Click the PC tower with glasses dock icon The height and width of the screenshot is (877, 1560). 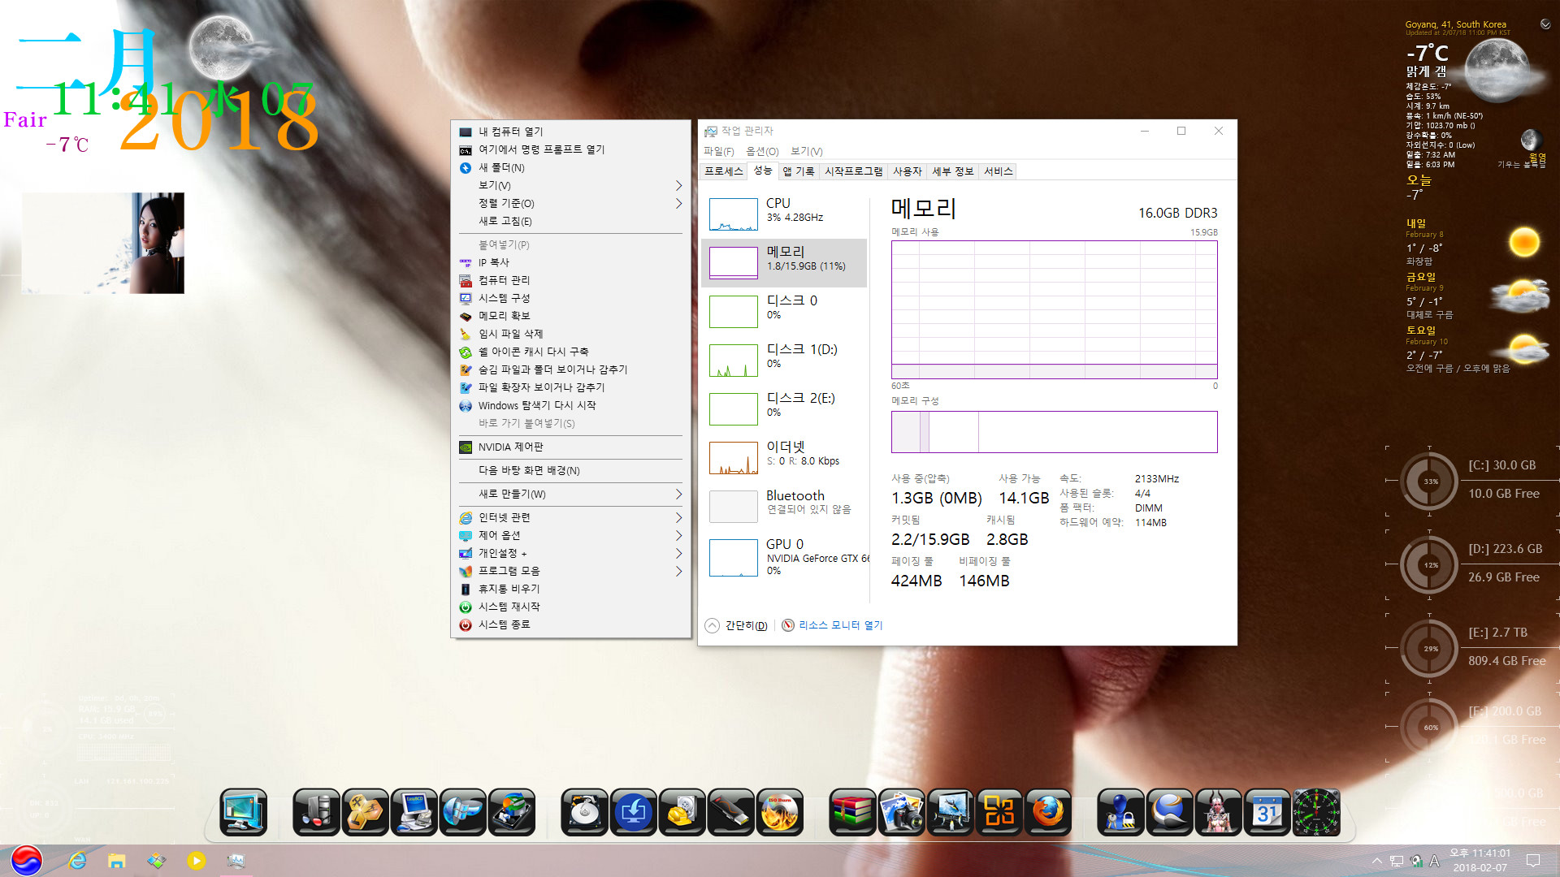coord(316,811)
